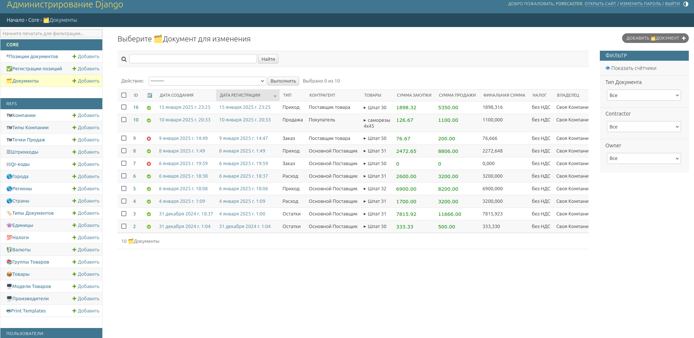The image size is (694, 338).
Task: Open the Действие action dropdown
Action: click(207, 81)
